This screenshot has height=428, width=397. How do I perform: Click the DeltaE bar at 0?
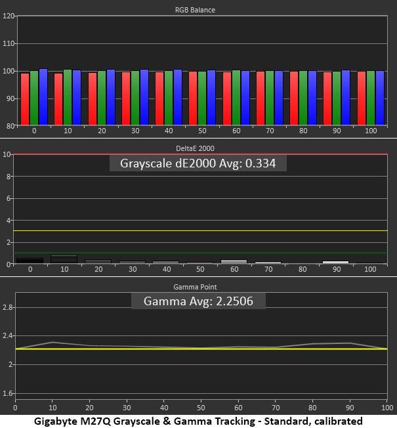[x=30, y=261]
